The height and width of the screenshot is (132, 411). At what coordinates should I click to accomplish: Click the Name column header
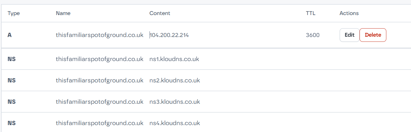pyautogui.click(x=63, y=13)
